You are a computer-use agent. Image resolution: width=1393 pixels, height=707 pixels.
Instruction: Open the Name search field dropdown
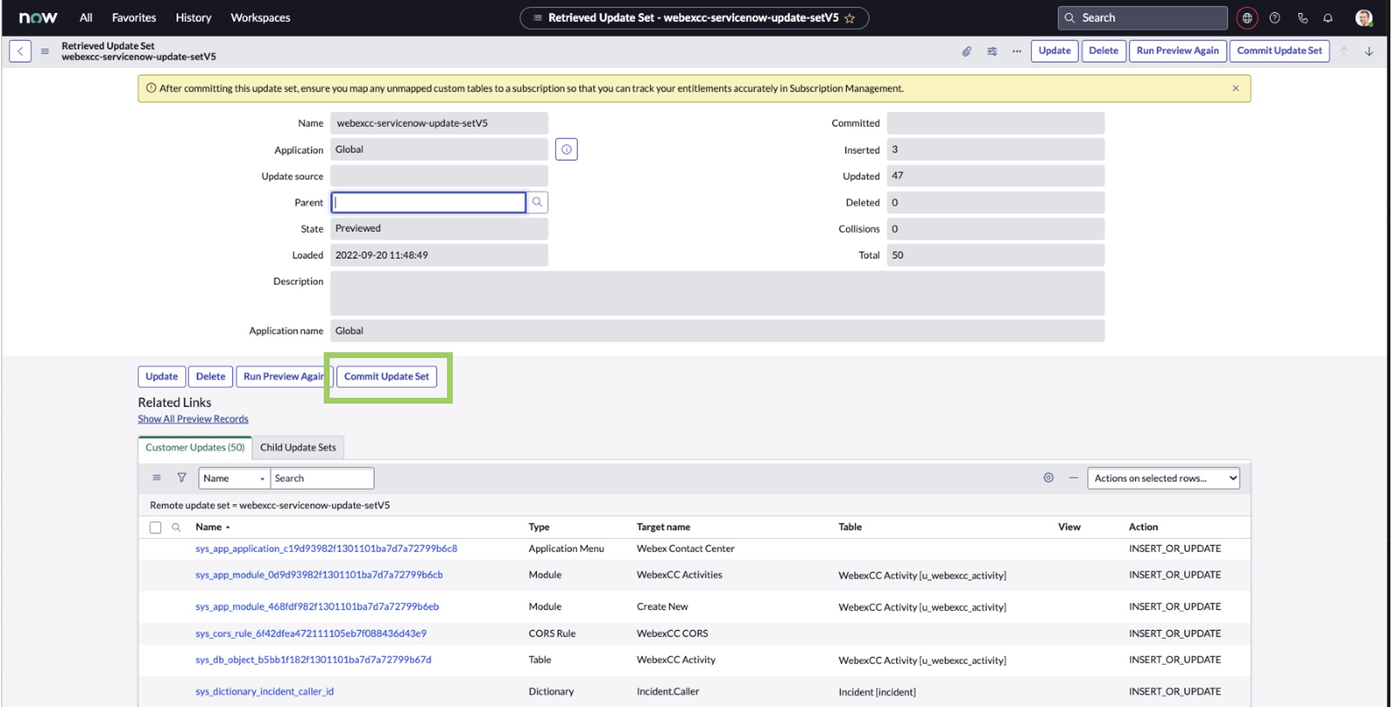(234, 478)
